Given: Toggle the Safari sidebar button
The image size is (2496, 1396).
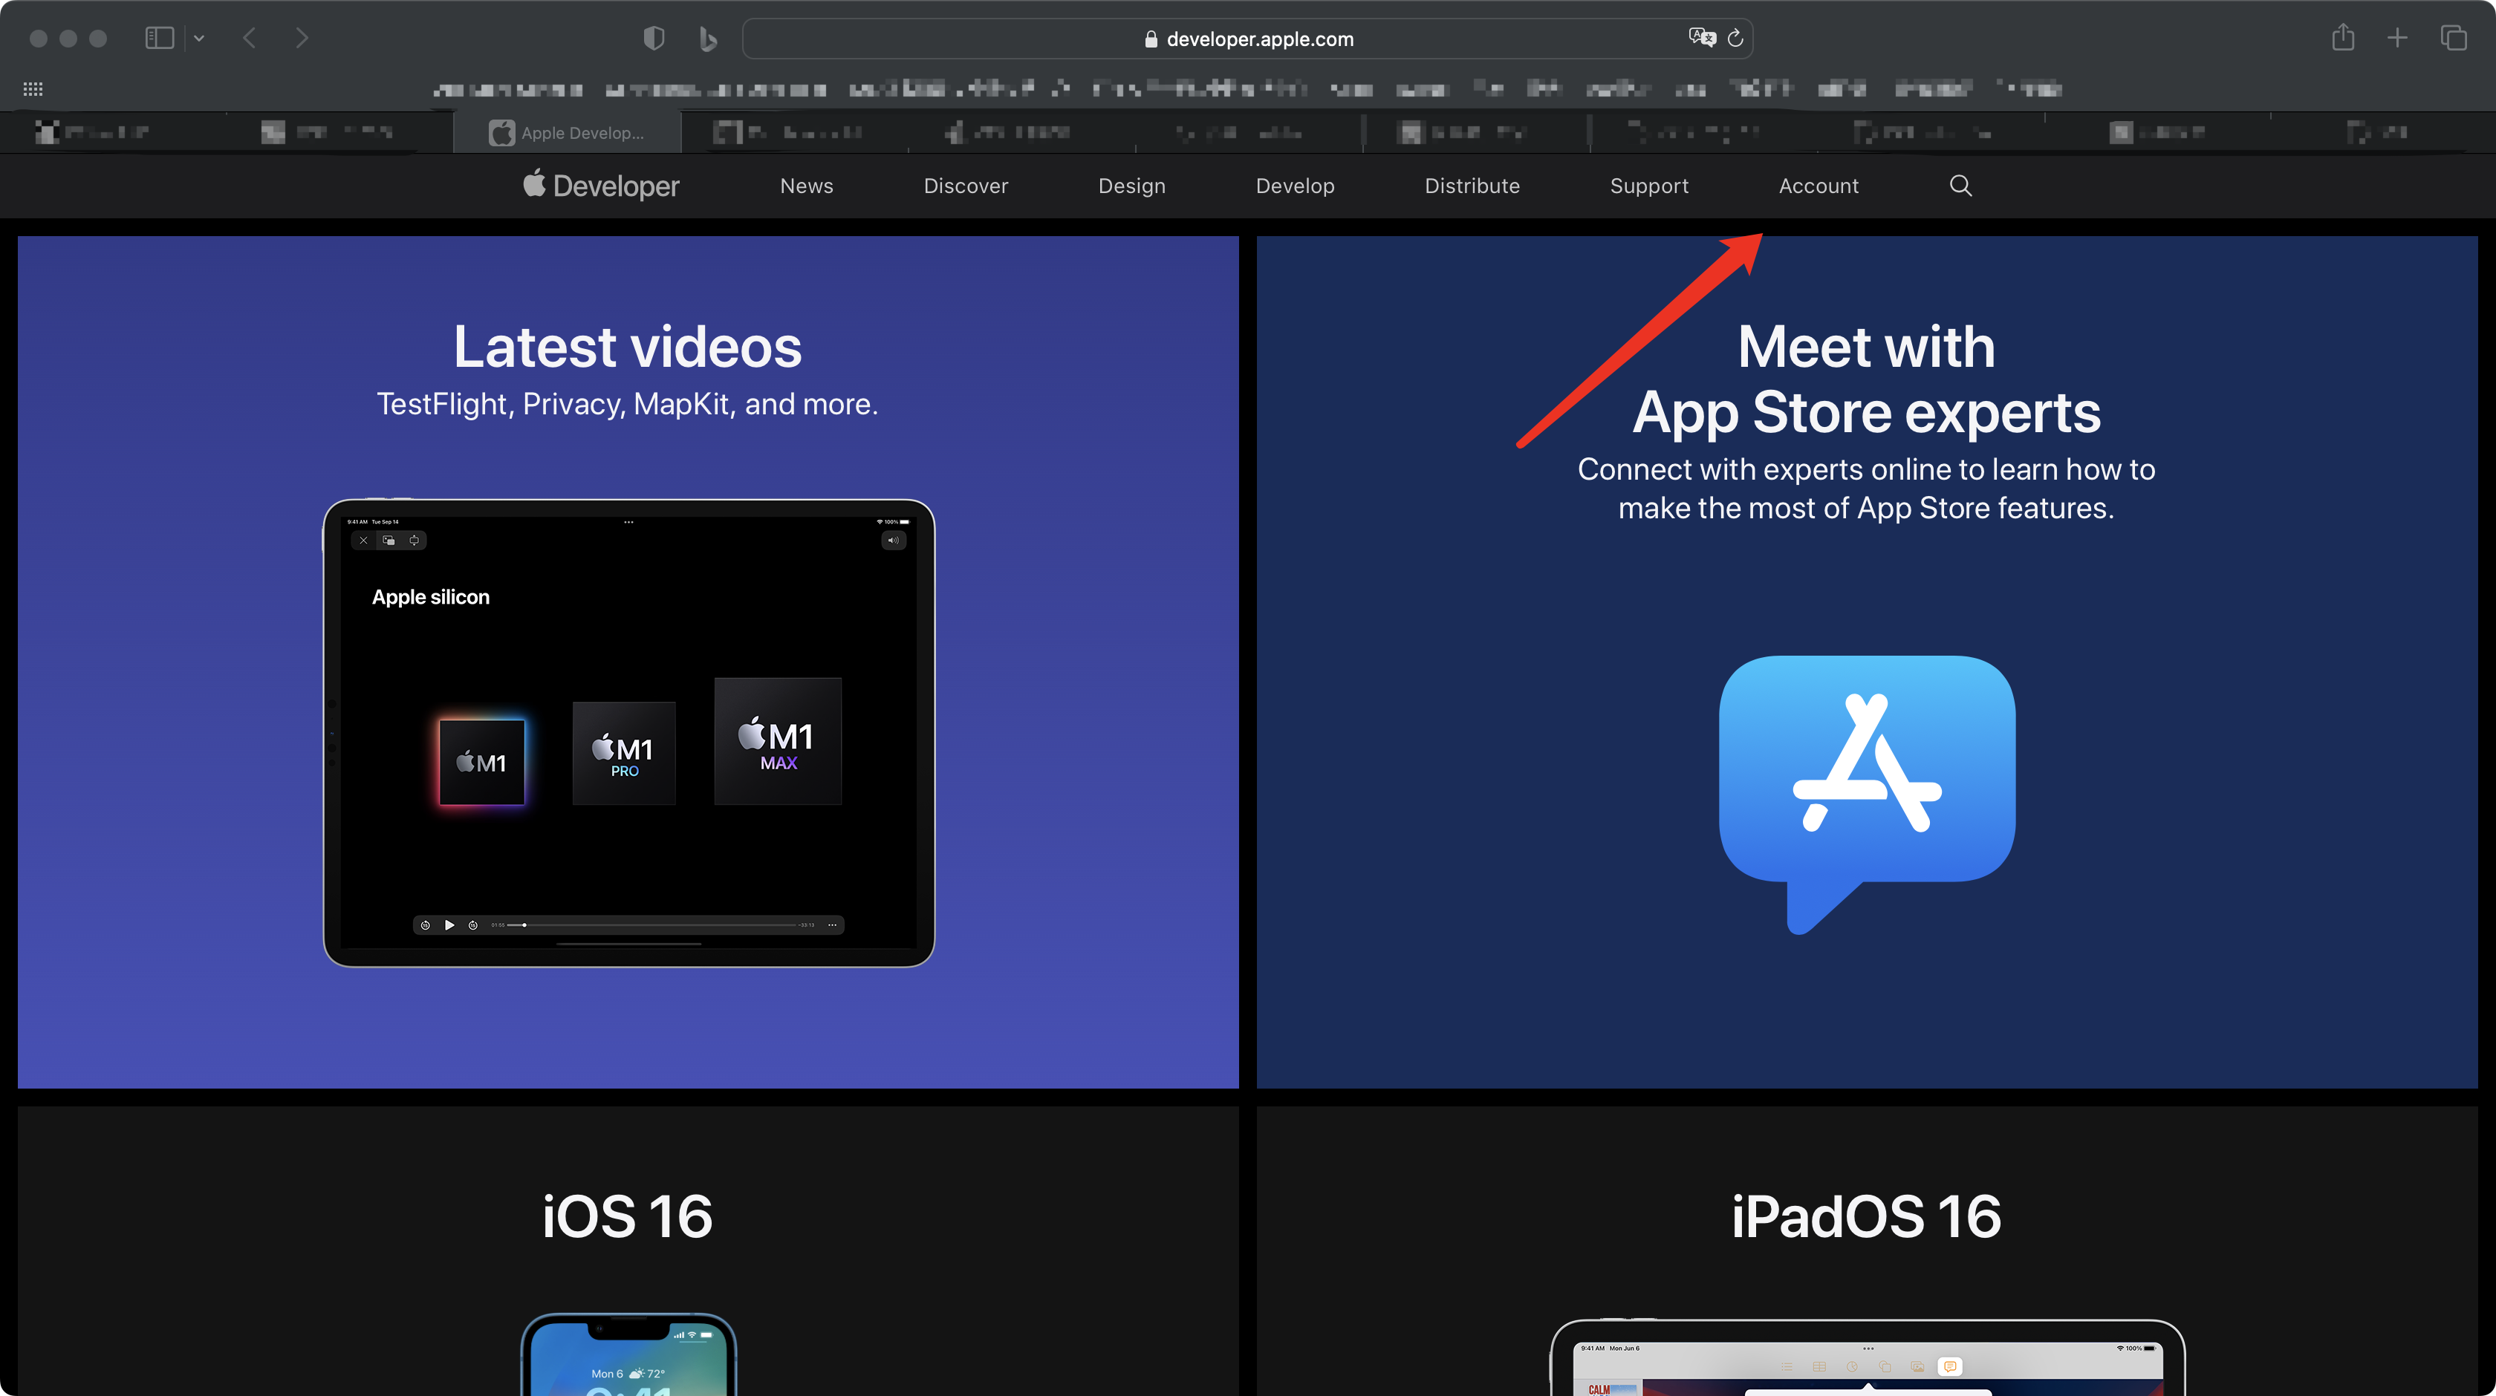Looking at the screenshot, I should pos(159,38).
